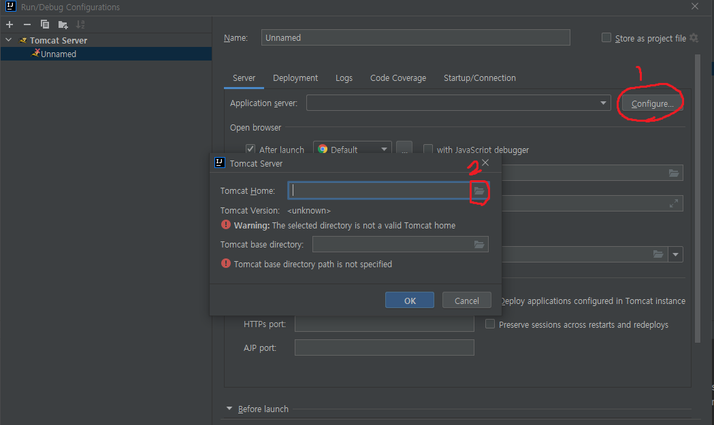The image size is (714, 425).
Task: Click IntelliJ logo in Tomcat Server dialog
Action: click(219, 163)
